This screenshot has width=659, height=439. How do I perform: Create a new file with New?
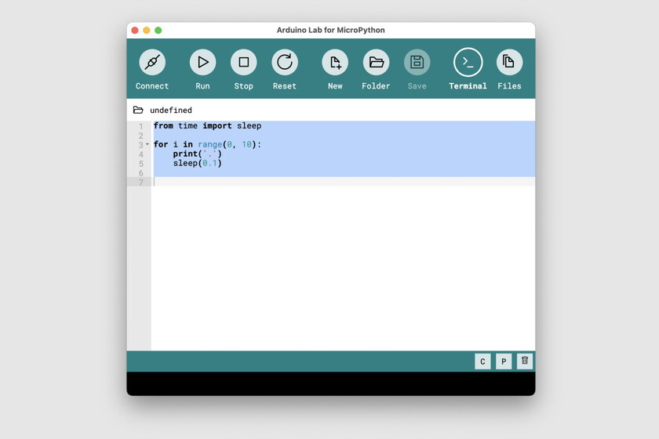[x=335, y=62]
